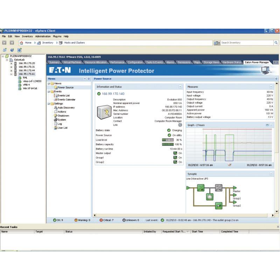The image size is (280, 280).
Task: Toggle the Group2 outlet indicator
Action: pyautogui.click(x=175, y=162)
